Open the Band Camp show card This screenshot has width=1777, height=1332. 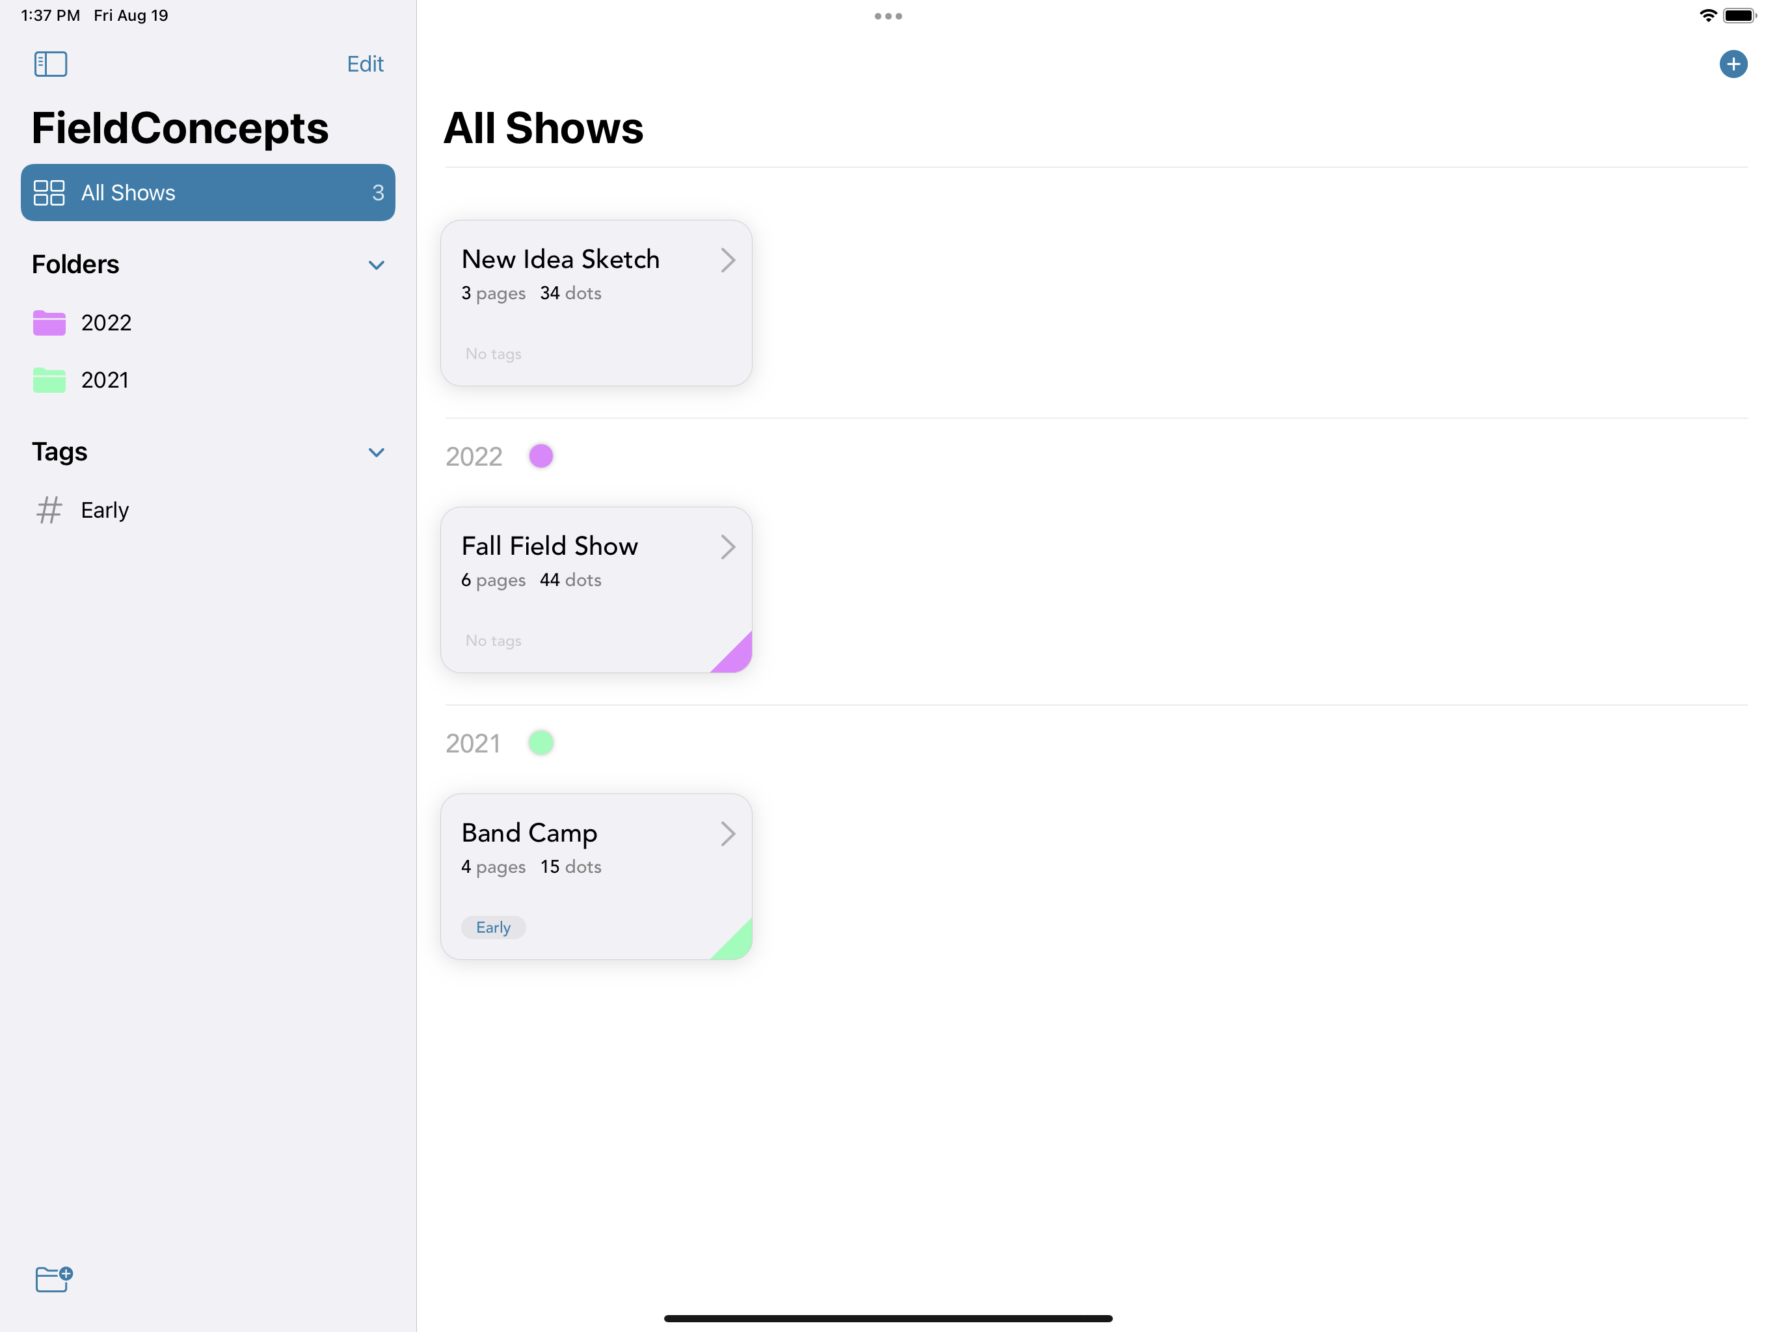596,877
